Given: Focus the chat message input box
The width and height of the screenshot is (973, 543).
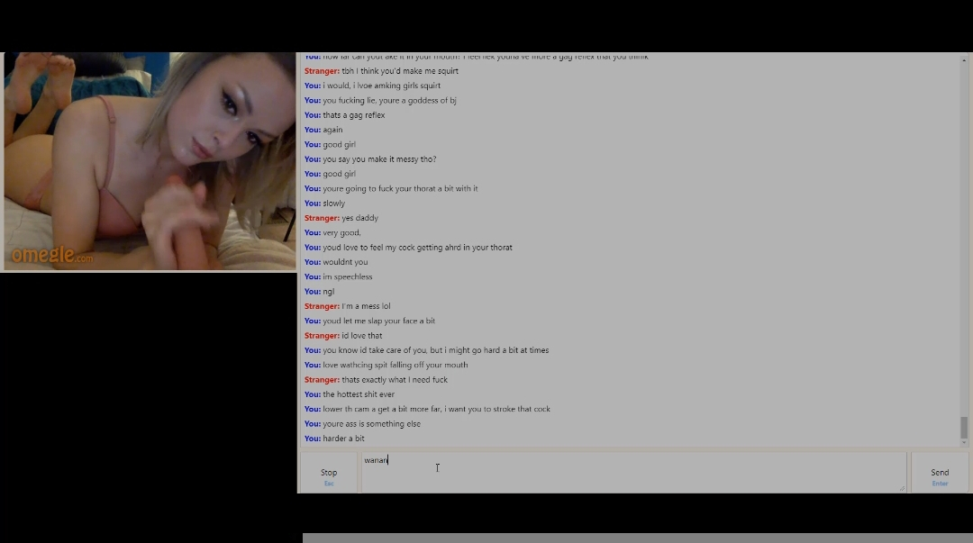Looking at the screenshot, I should pos(633,472).
